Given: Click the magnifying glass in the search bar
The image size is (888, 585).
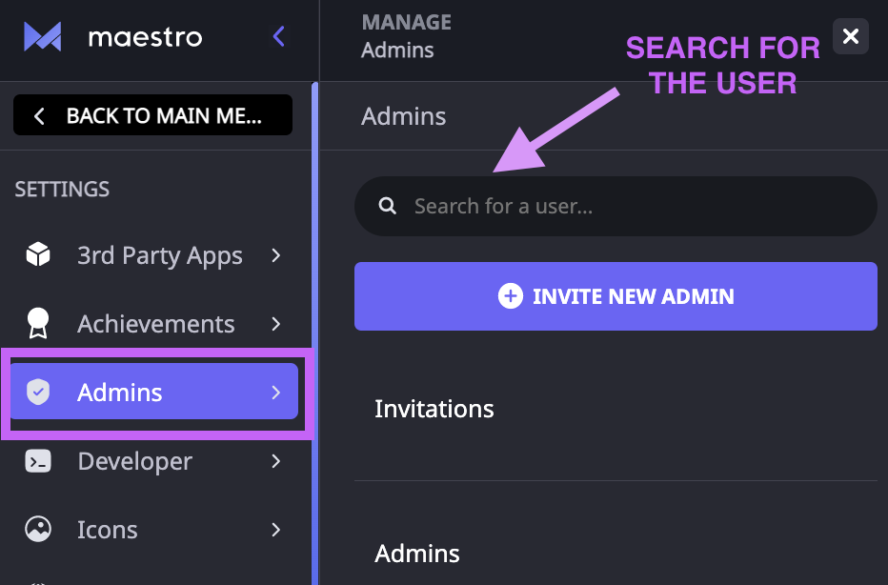Looking at the screenshot, I should [x=388, y=206].
